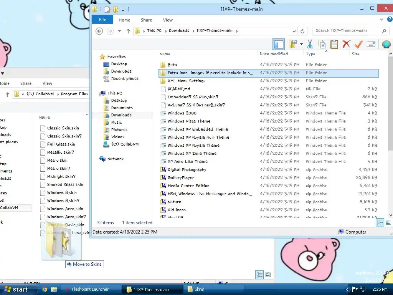Click the Paste clipboard toolbar icon

(x=334, y=45)
